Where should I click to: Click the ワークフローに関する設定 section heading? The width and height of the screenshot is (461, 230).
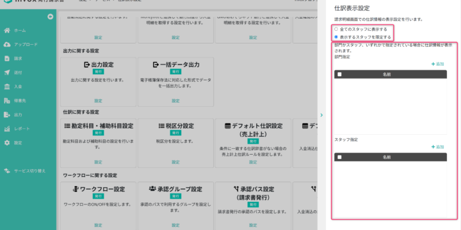point(90,176)
